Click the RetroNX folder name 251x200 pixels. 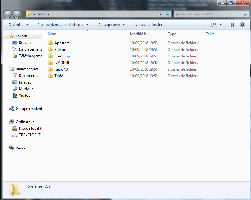61,69
